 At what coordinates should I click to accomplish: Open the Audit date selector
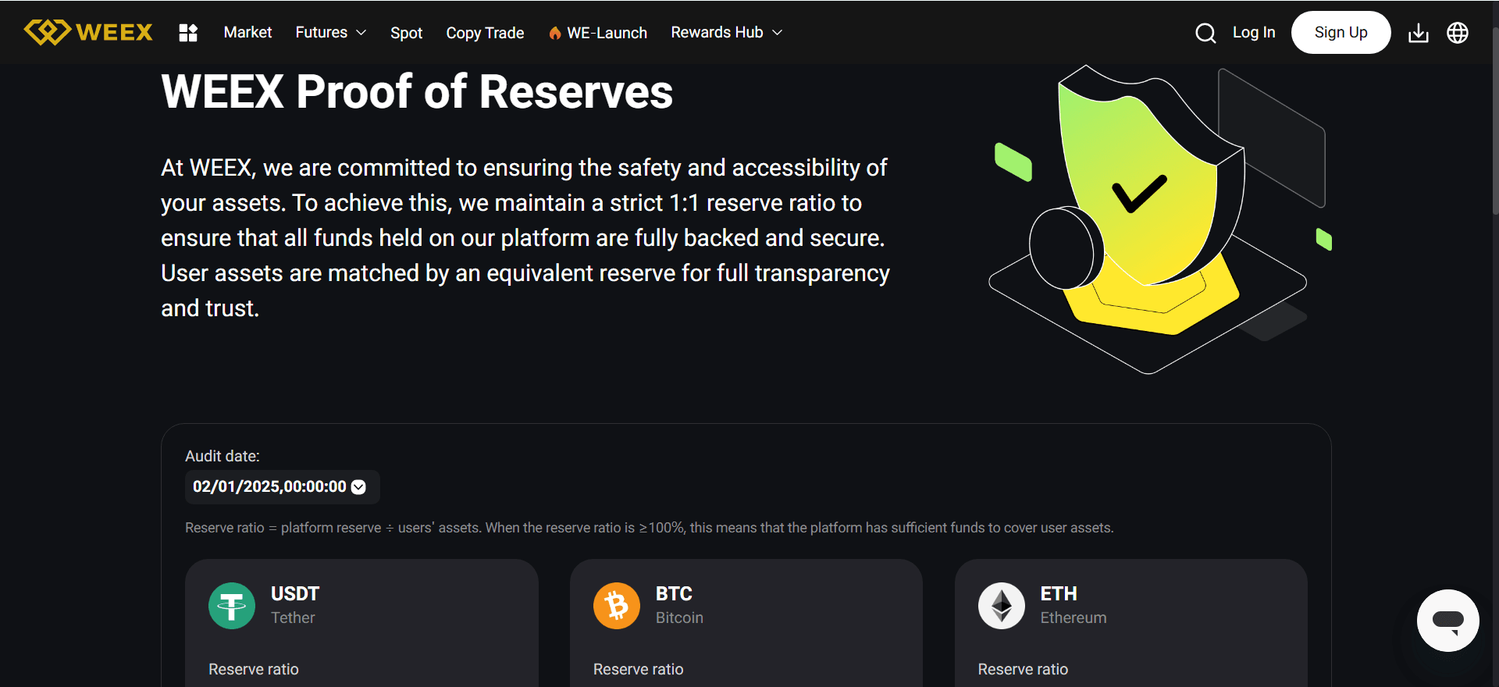click(358, 486)
